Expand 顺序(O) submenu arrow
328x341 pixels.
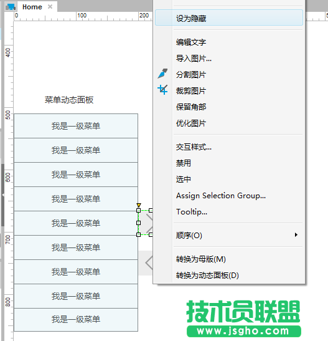pyautogui.click(x=296, y=235)
